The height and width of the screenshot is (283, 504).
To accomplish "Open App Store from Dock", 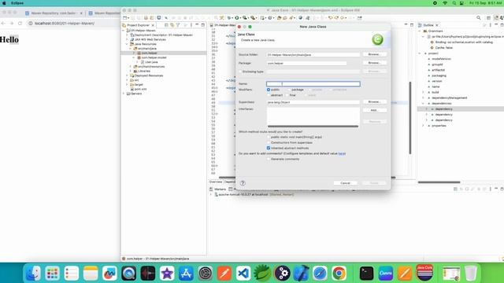I will click(x=186, y=274).
